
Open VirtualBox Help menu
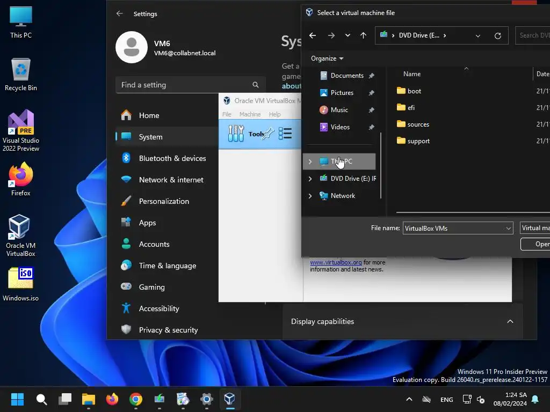click(274, 114)
